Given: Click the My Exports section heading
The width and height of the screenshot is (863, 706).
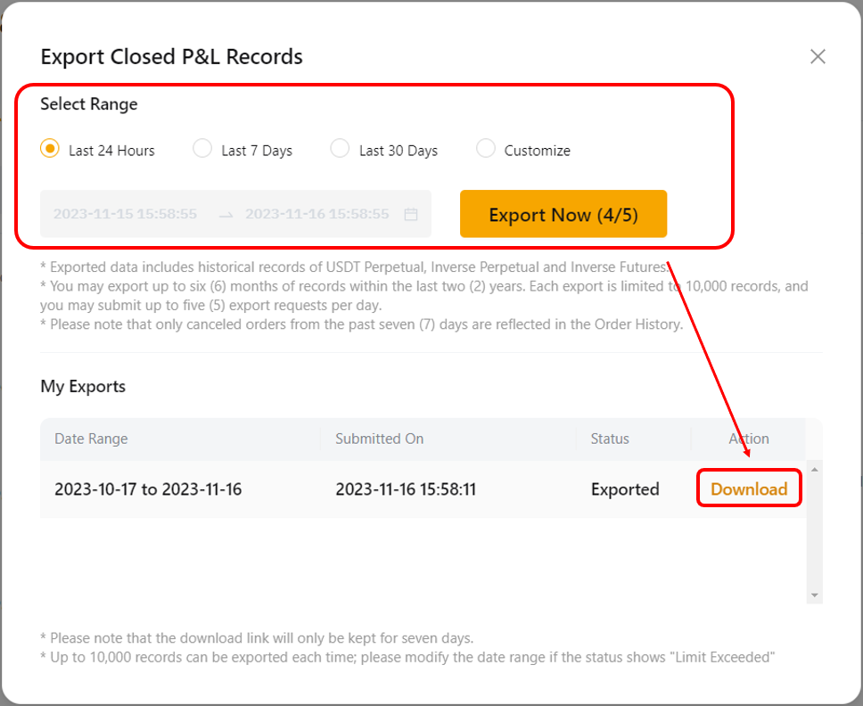Looking at the screenshot, I should click(x=83, y=386).
